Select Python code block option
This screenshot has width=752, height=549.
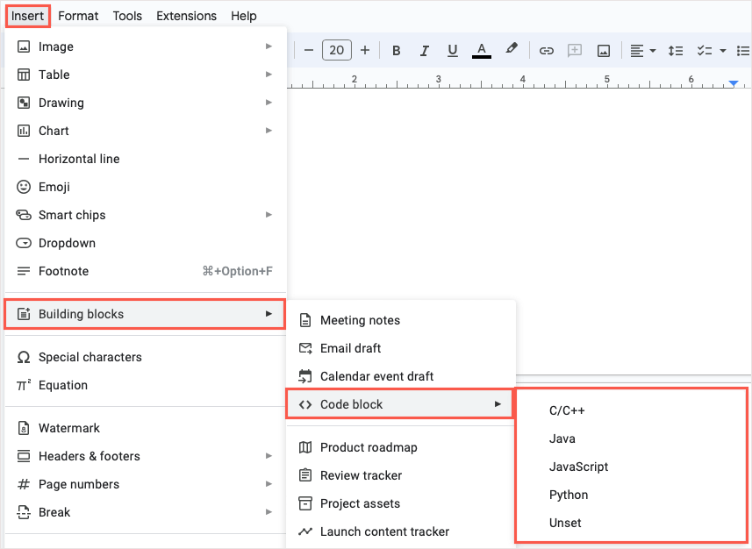point(569,495)
